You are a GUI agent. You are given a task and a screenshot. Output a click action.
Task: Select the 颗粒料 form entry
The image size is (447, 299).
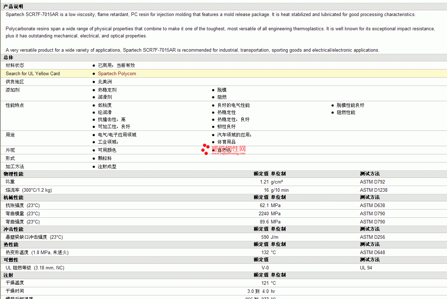pos(105,158)
